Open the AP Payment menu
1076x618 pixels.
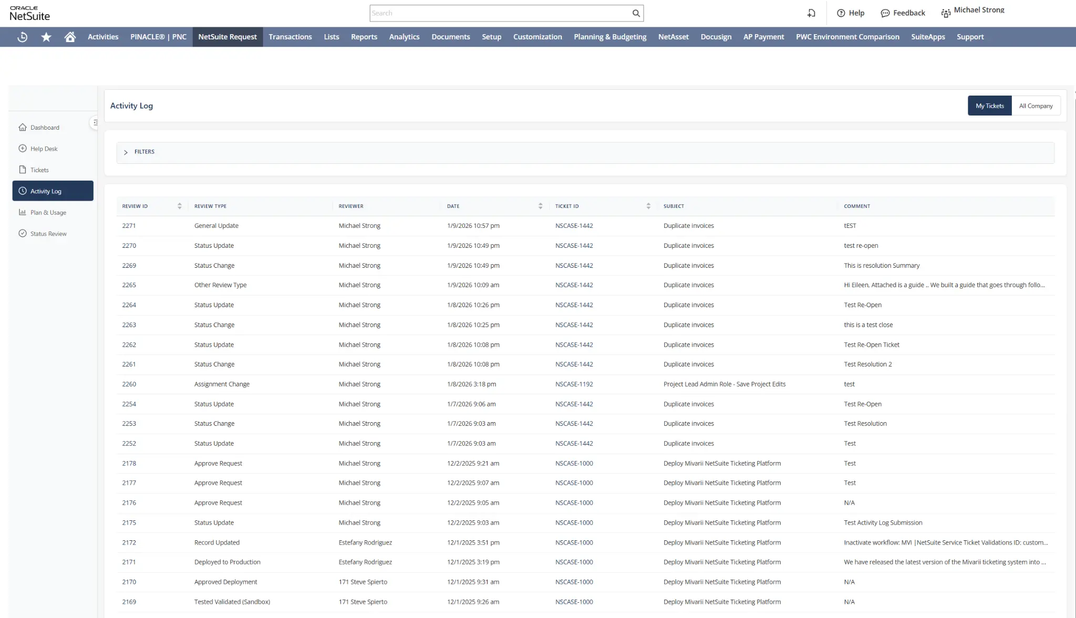coord(763,37)
